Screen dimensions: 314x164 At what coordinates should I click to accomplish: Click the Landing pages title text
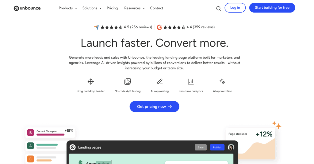pos(90,147)
